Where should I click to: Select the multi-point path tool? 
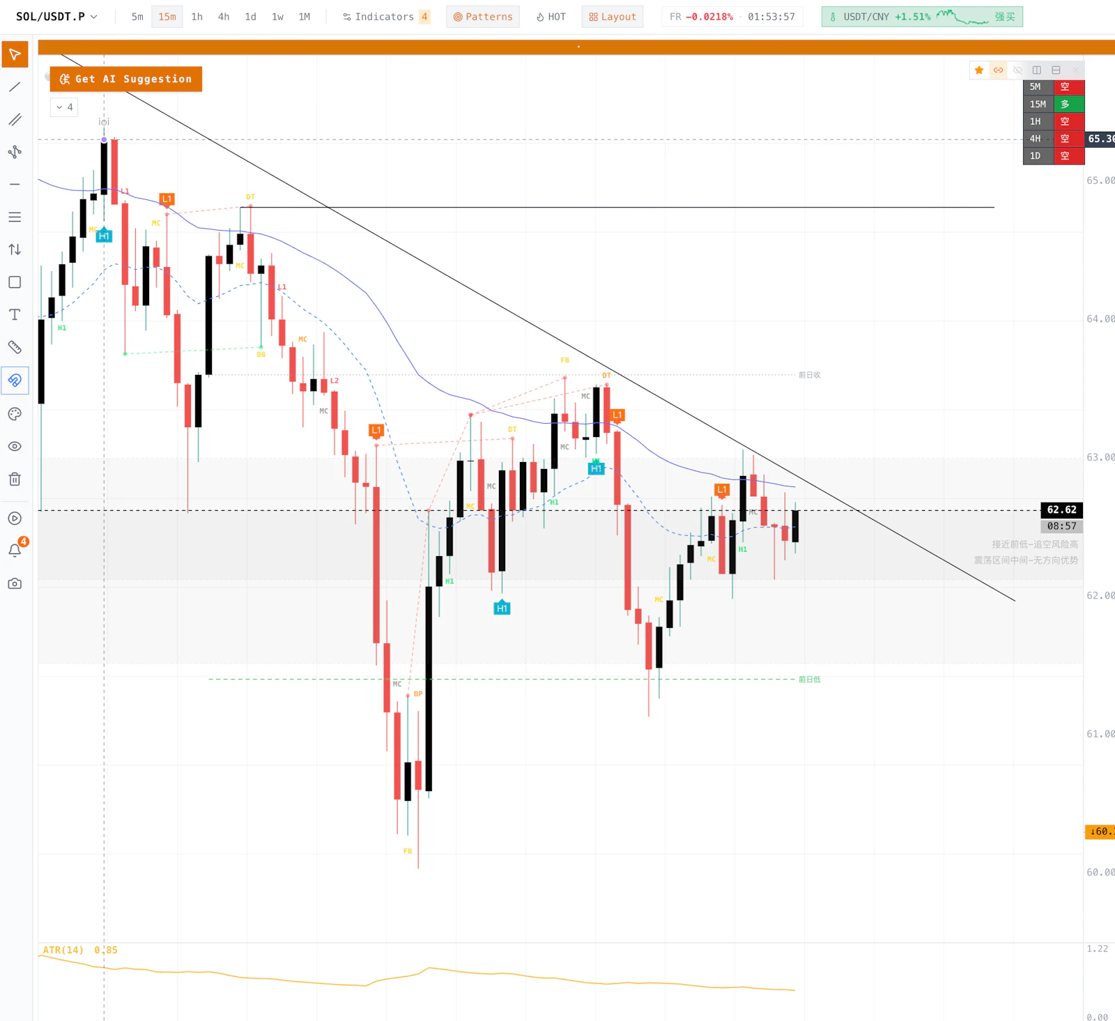pos(15,152)
